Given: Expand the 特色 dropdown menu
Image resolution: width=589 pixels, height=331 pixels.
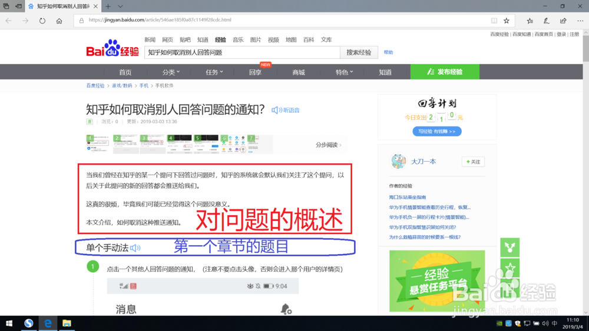Looking at the screenshot, I should (344, 72).
